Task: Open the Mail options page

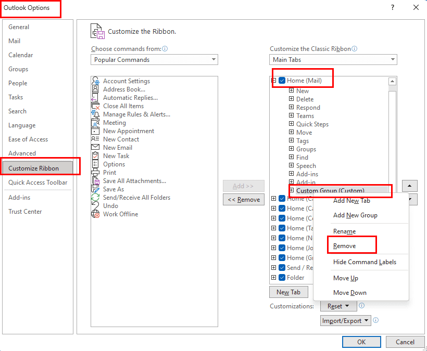Action: pos(14,41)
